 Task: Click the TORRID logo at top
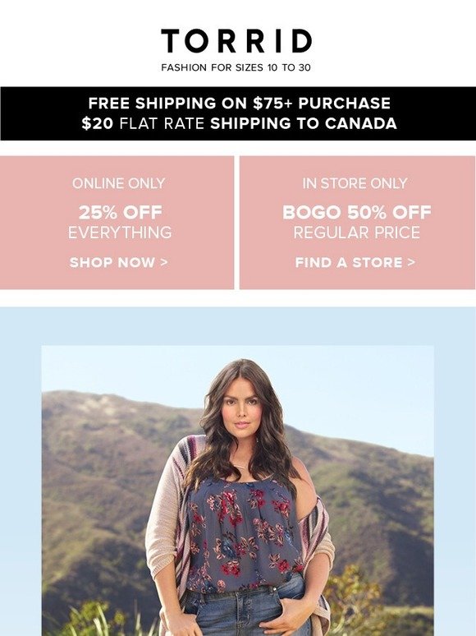[236, 40]
